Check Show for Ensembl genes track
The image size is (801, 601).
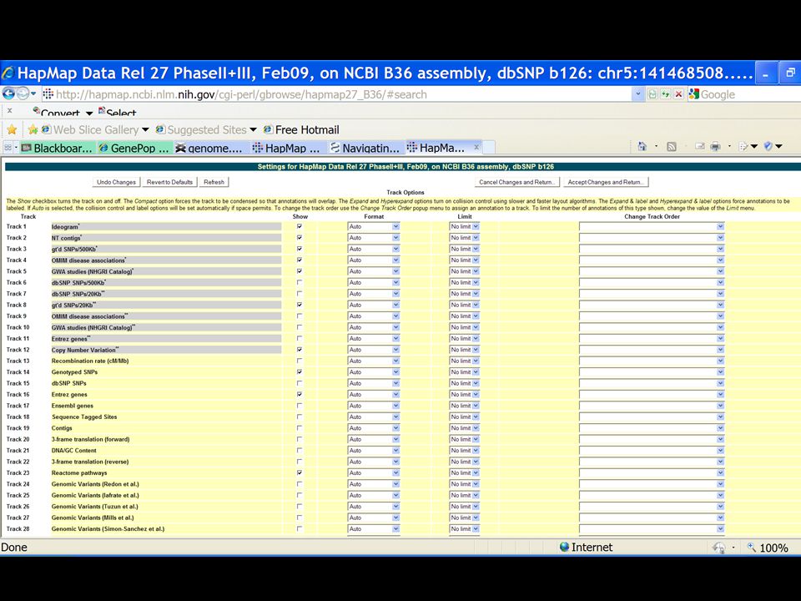(x=300, y=406)
